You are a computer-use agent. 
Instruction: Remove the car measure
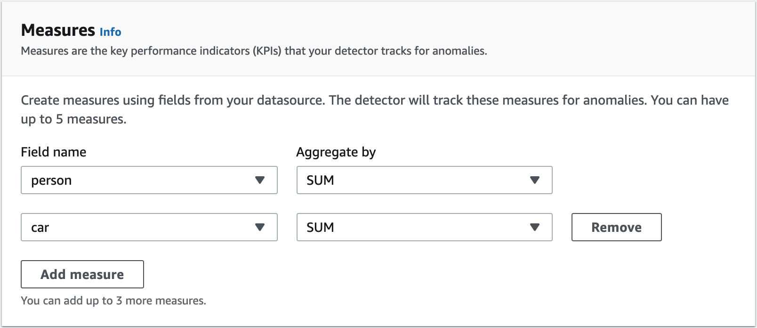click(616, 227)
